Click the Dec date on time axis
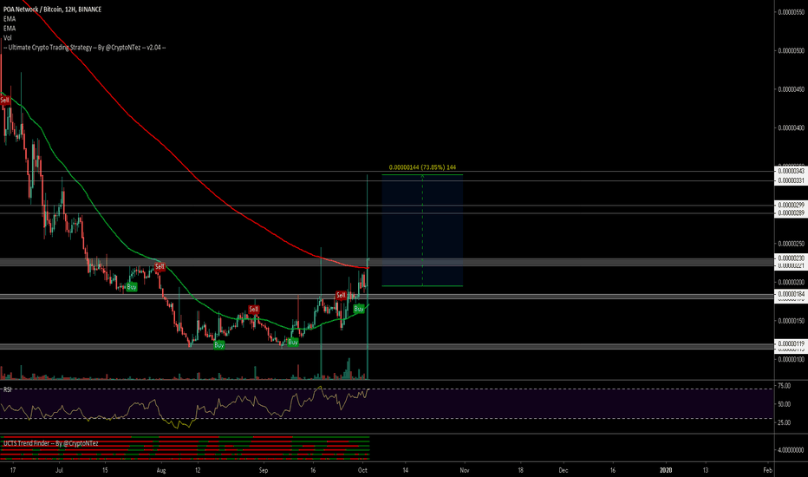The image size is (808, 477). 564,470
